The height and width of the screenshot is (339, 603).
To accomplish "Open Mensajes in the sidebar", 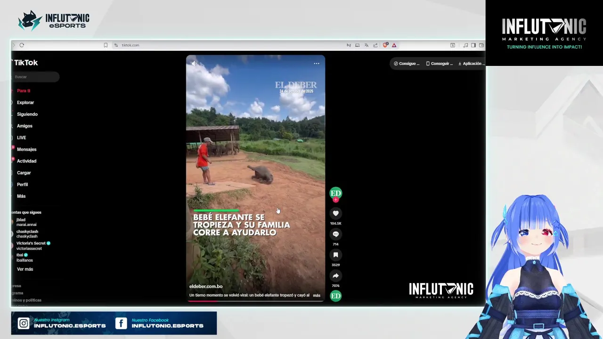I will pyautogui.click(x=26, y=149).
